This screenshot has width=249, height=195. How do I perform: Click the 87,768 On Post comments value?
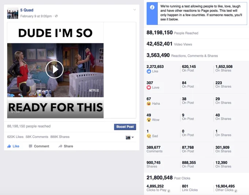[x=188, y=147]
